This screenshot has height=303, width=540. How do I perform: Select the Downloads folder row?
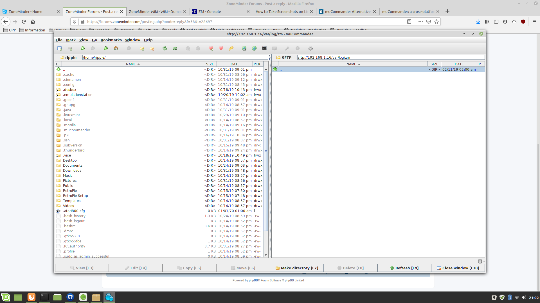(x=159, y=171)
